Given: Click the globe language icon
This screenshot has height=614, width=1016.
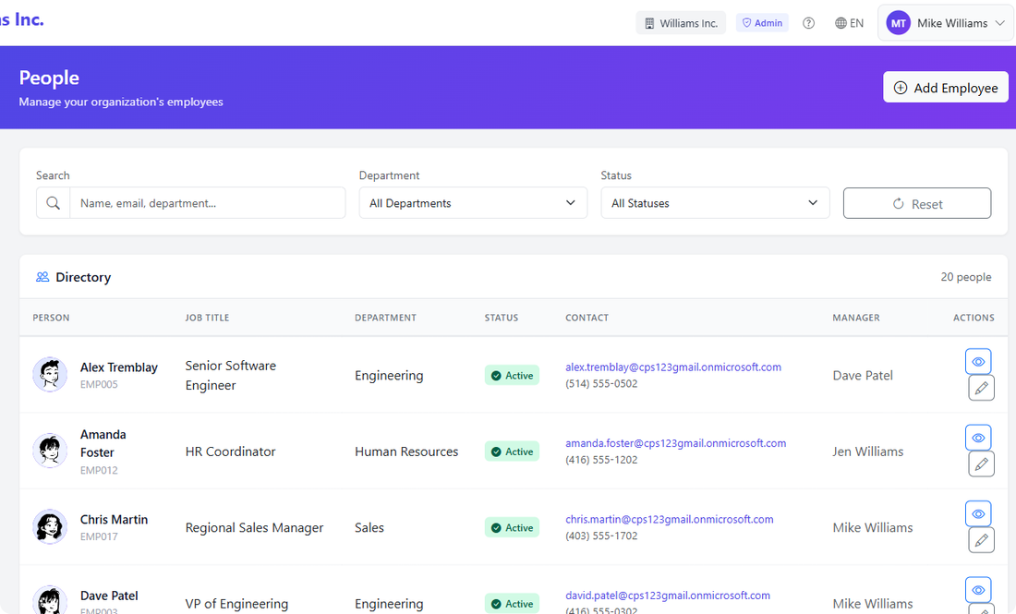Looking at the screenshot, I should click(838, 22).
